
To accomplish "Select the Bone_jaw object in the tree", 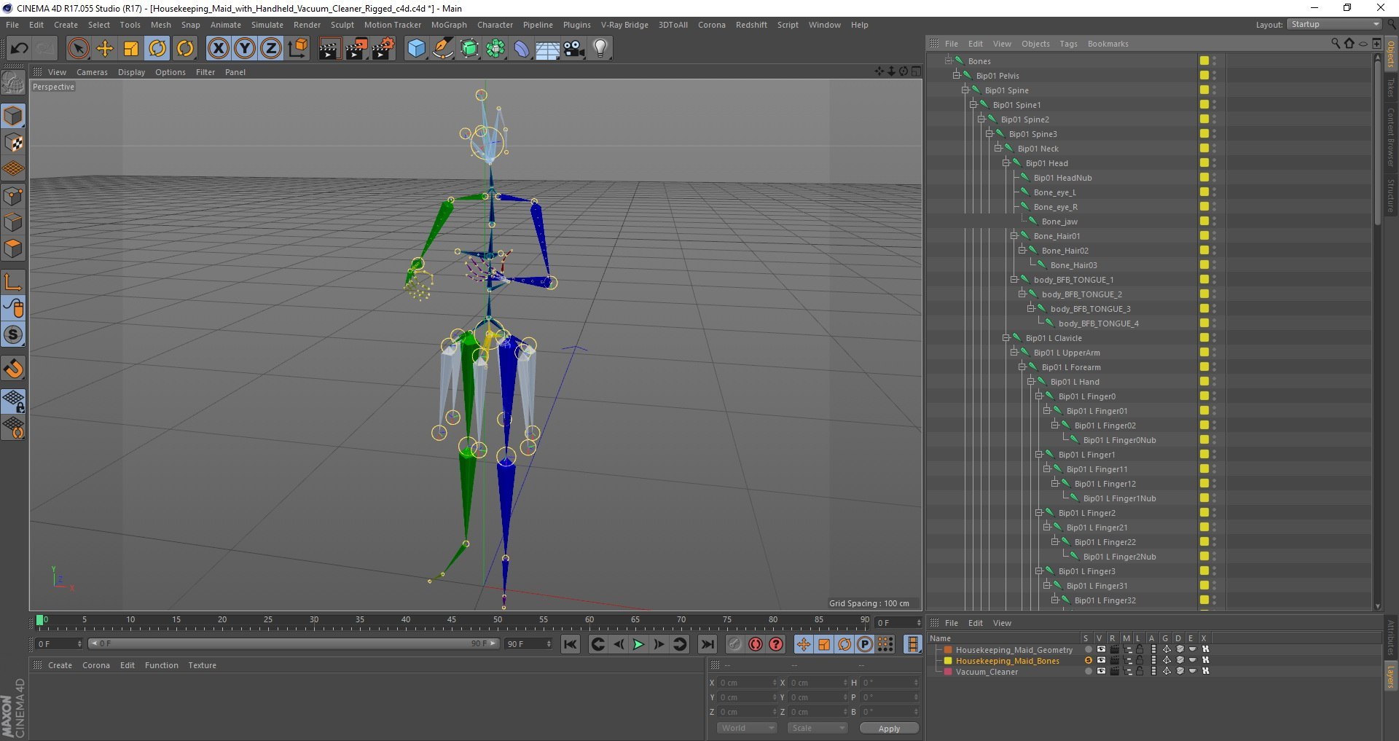I will click(x=1059, y=221).
